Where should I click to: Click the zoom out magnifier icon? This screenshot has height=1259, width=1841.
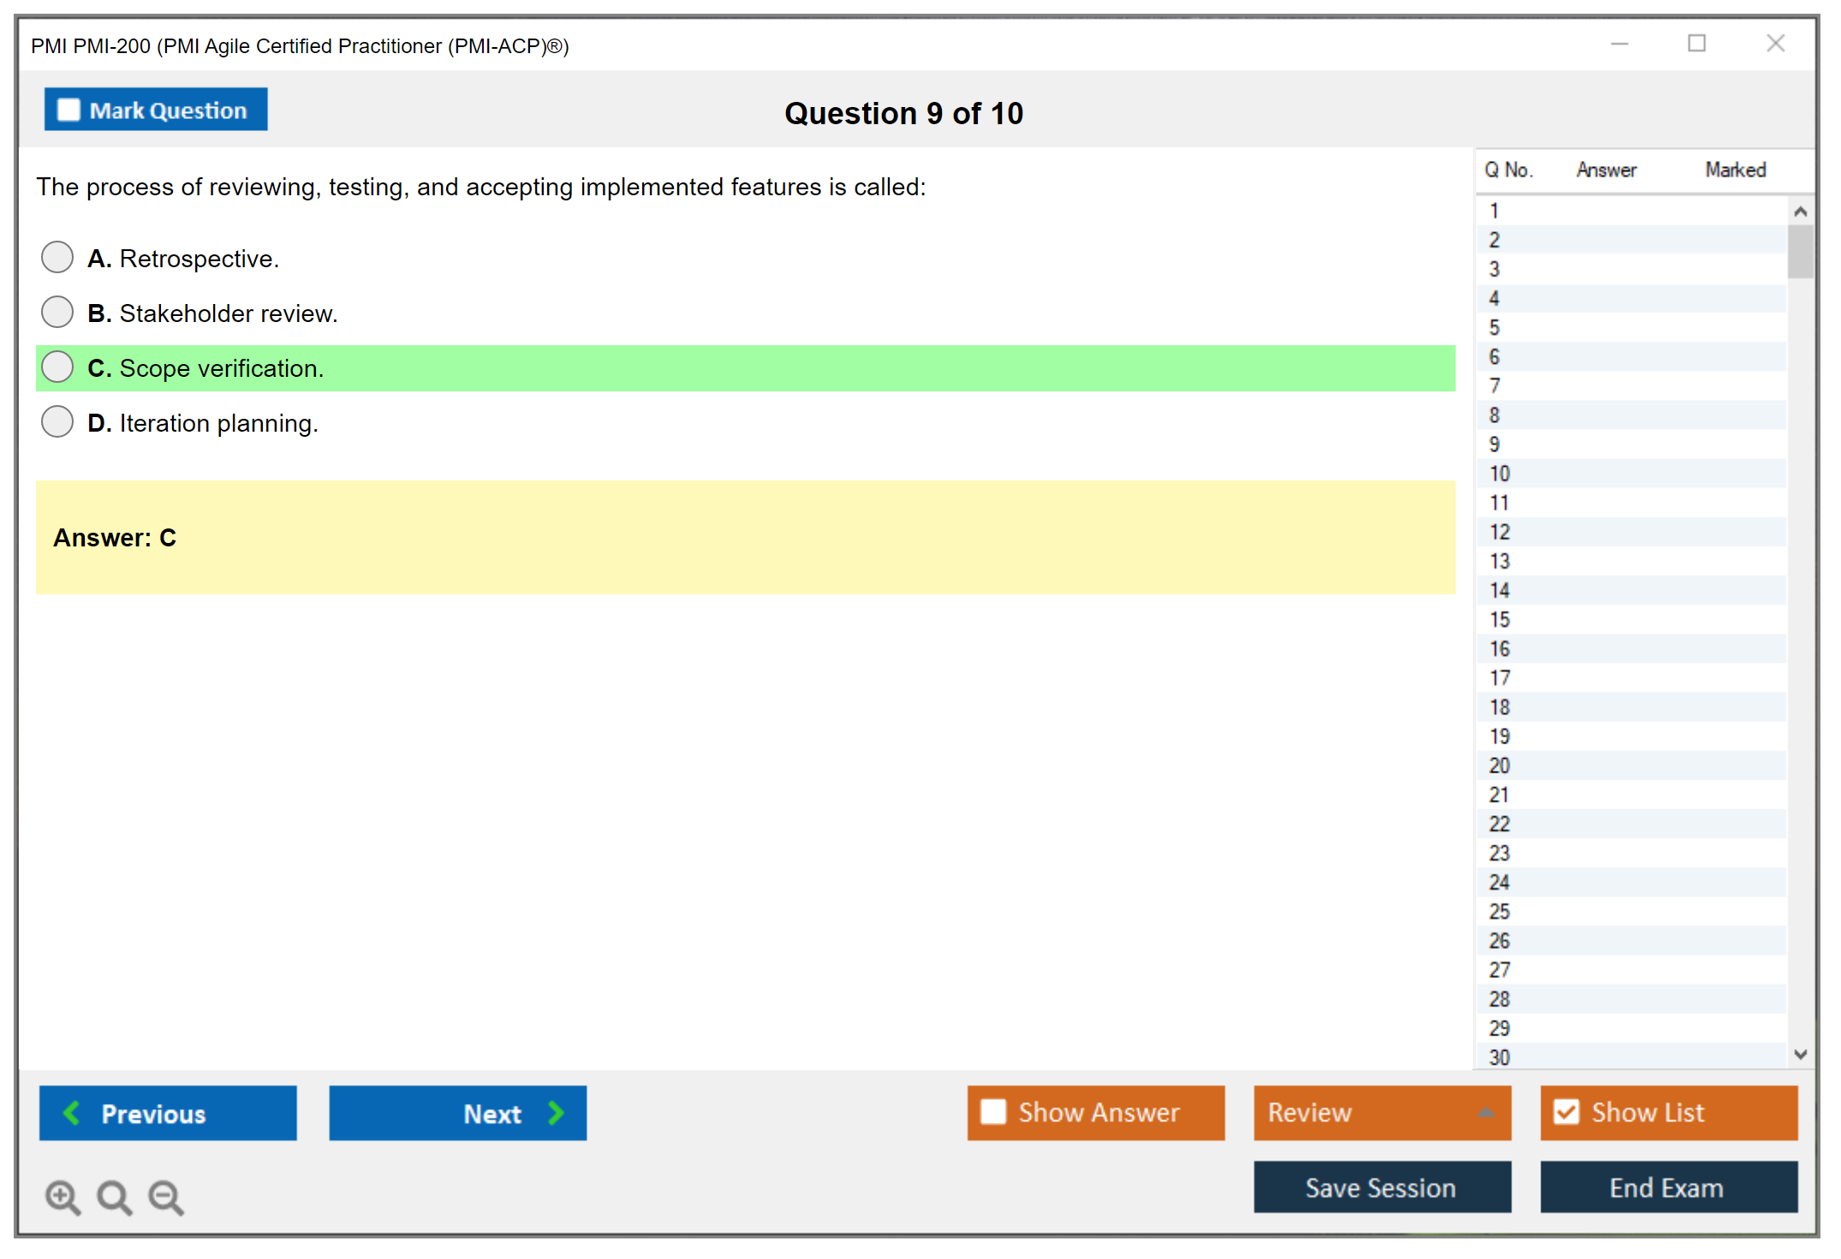tap(166, 1196)
